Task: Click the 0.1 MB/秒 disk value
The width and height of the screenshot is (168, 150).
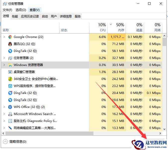Action: 135,37
